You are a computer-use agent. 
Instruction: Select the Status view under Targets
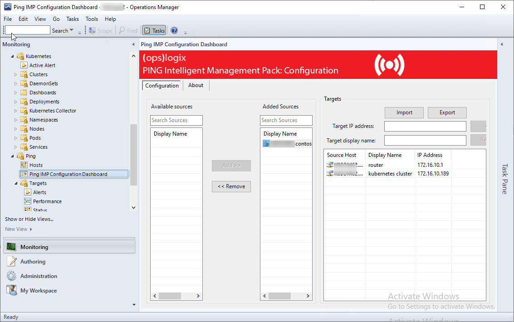(x=40, y=210)
